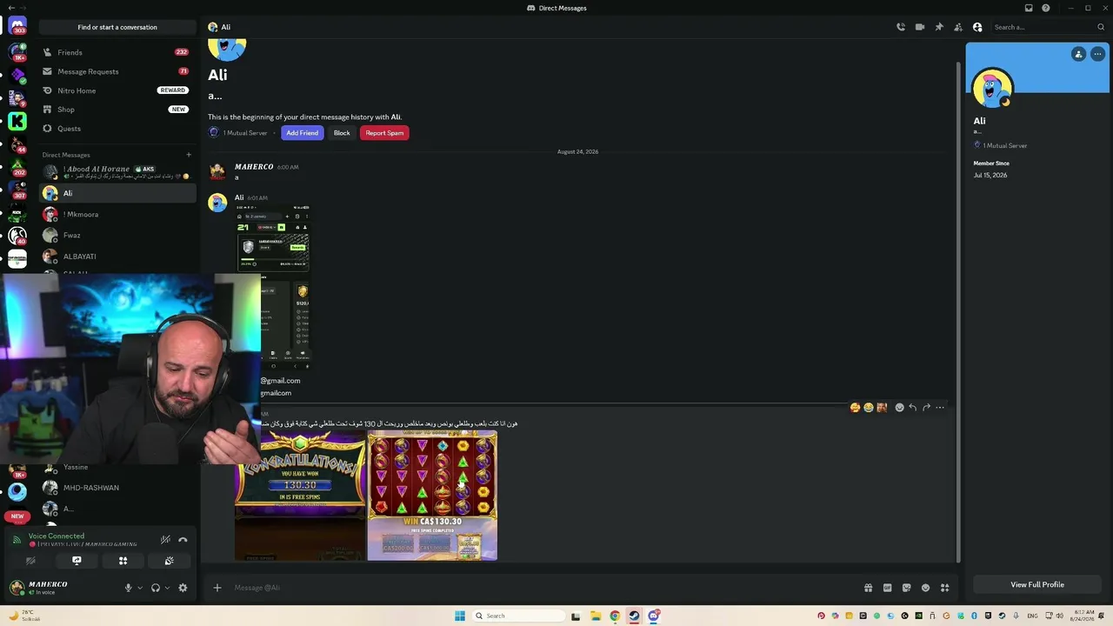Click the Block button

pyautogui.click(x=342, y=133)
